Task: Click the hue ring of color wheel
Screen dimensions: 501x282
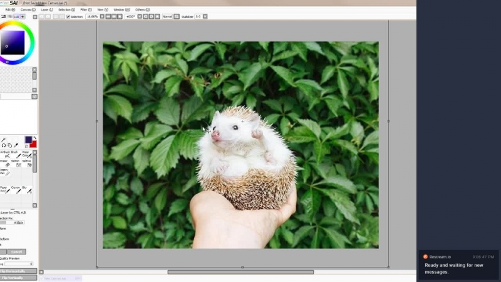Action: [31, 43]
